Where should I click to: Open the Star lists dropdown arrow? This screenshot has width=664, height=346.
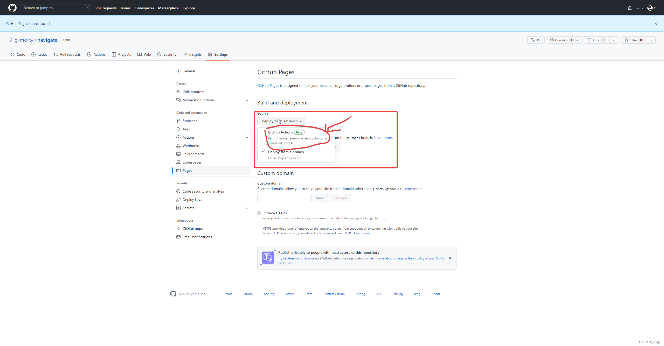[x=651, y=40]
